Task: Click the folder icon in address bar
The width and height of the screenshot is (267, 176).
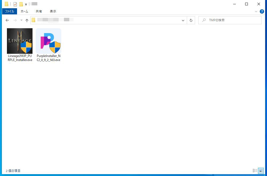Action: click(x=34, y=20)
